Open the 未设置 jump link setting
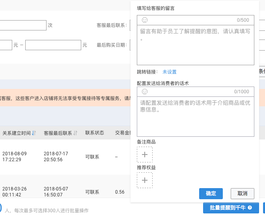 [170, 72]
